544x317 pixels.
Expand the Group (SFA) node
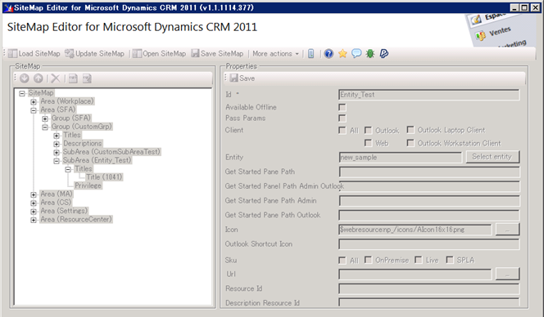[45, 118]
